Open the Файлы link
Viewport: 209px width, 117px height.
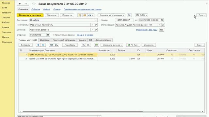[47, 9]
